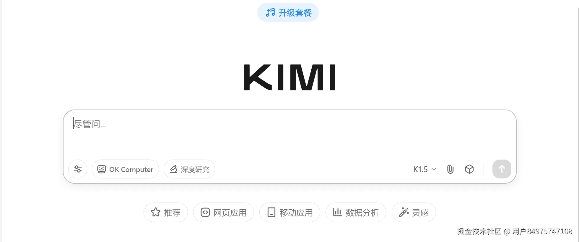Screen dimensions: 579x242
Task: Click the cube icon beside the paperclip
Action: [469, 169]
